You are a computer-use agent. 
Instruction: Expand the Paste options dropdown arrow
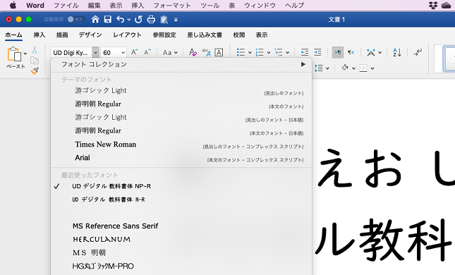(x=25, y=54)
